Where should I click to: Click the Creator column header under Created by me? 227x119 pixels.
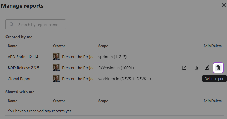tap(59, 46)
